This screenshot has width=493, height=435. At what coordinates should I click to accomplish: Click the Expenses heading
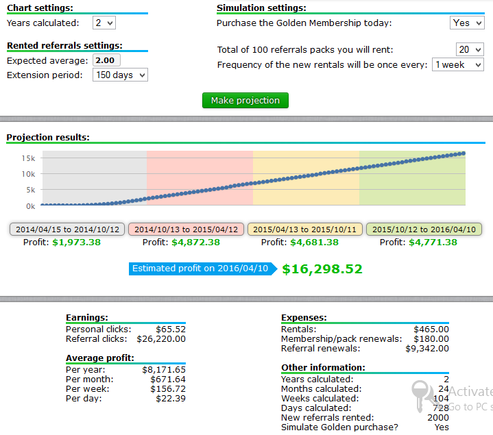[304, 318]
